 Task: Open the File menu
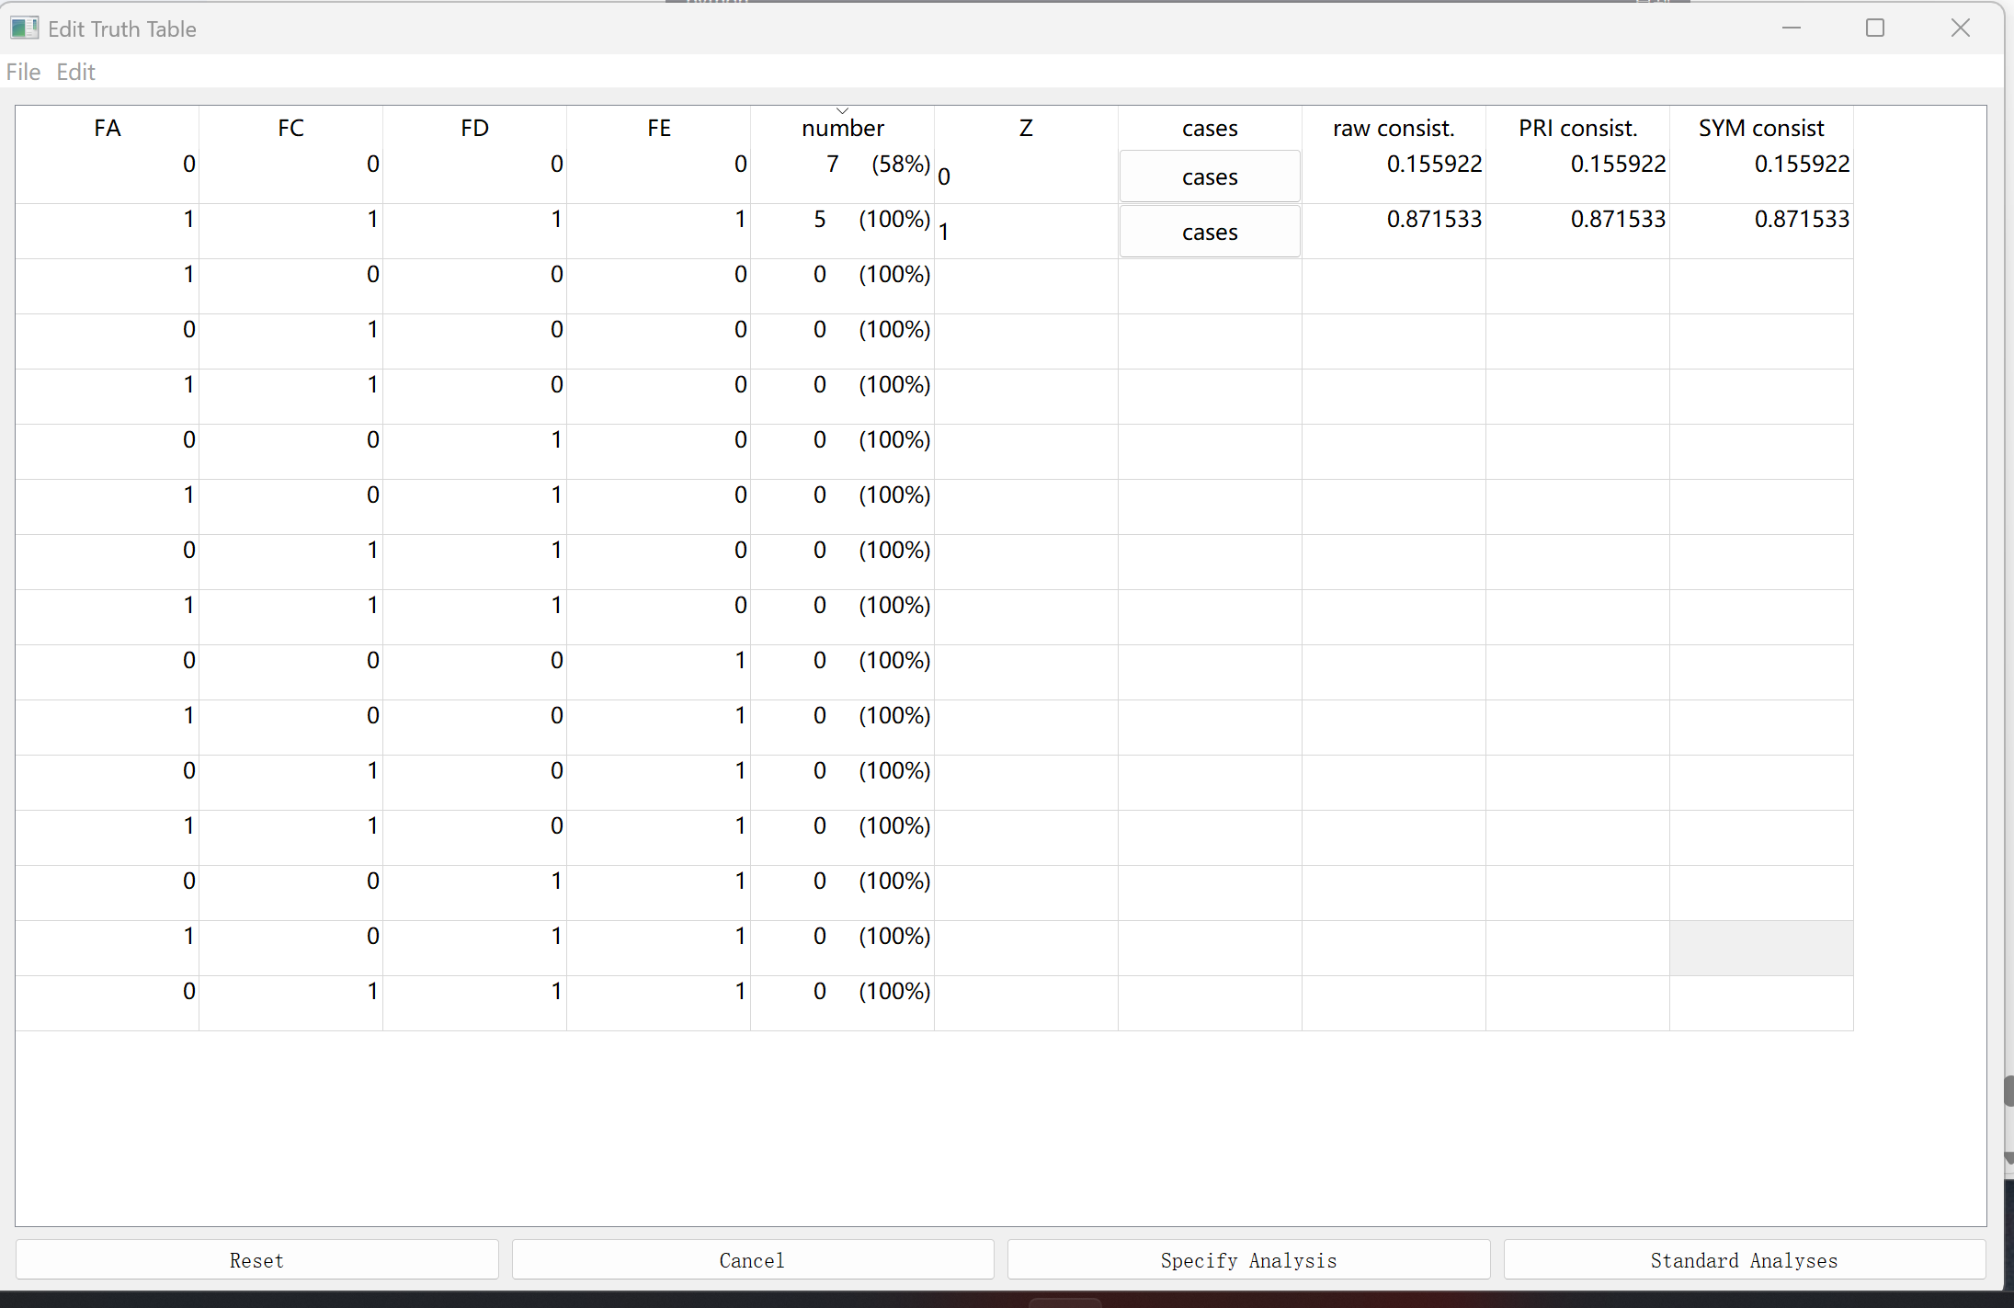(x=23, y=72)
